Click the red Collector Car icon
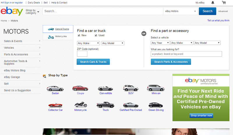The height and width of the screenshot is (135, 233). [x=55, y=105]
